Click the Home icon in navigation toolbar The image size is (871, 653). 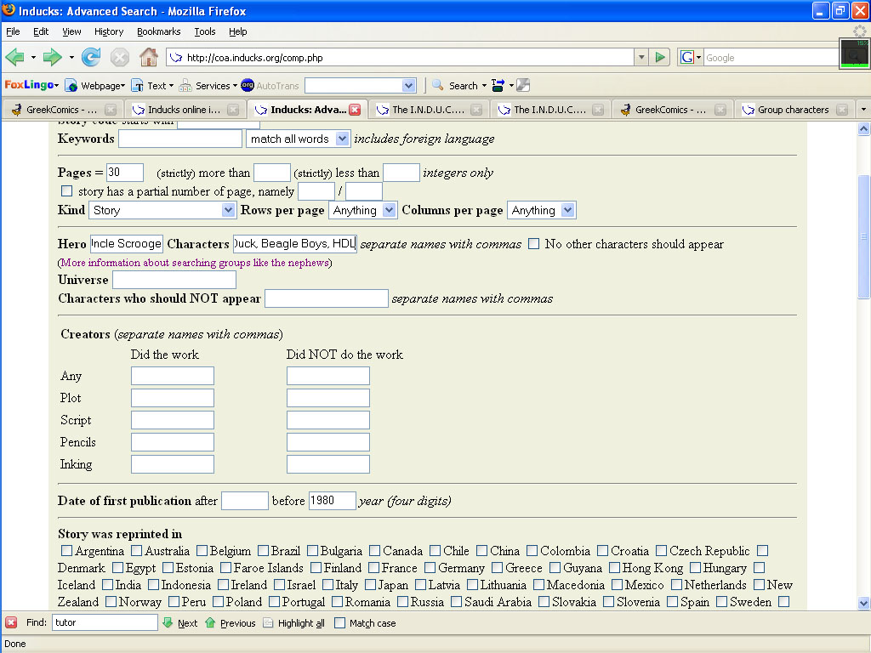click(149, 58)
